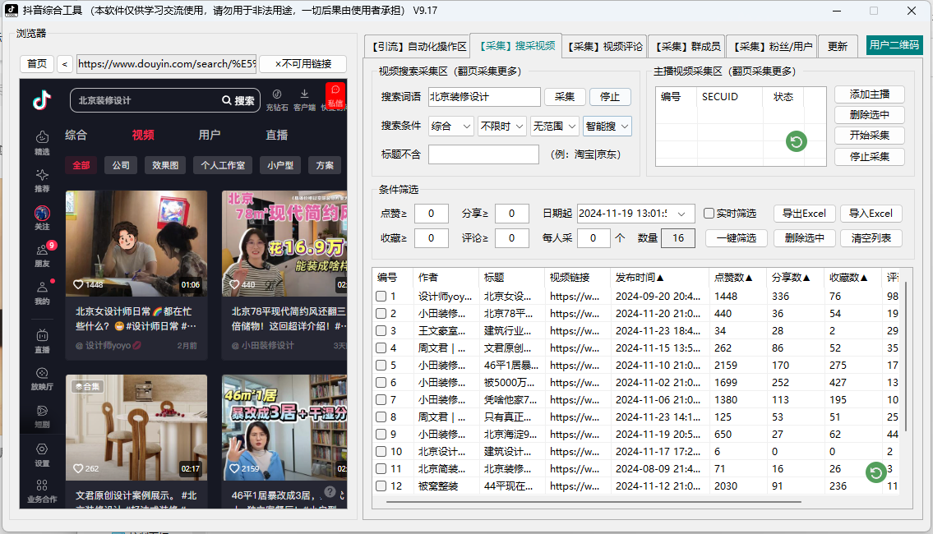Click the 导出Excel button

click(x=803, y=213)
